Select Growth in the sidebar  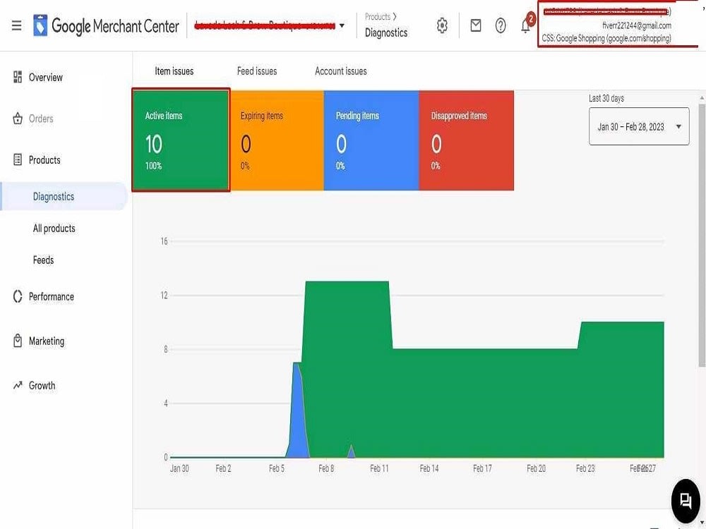coord(42,386)
